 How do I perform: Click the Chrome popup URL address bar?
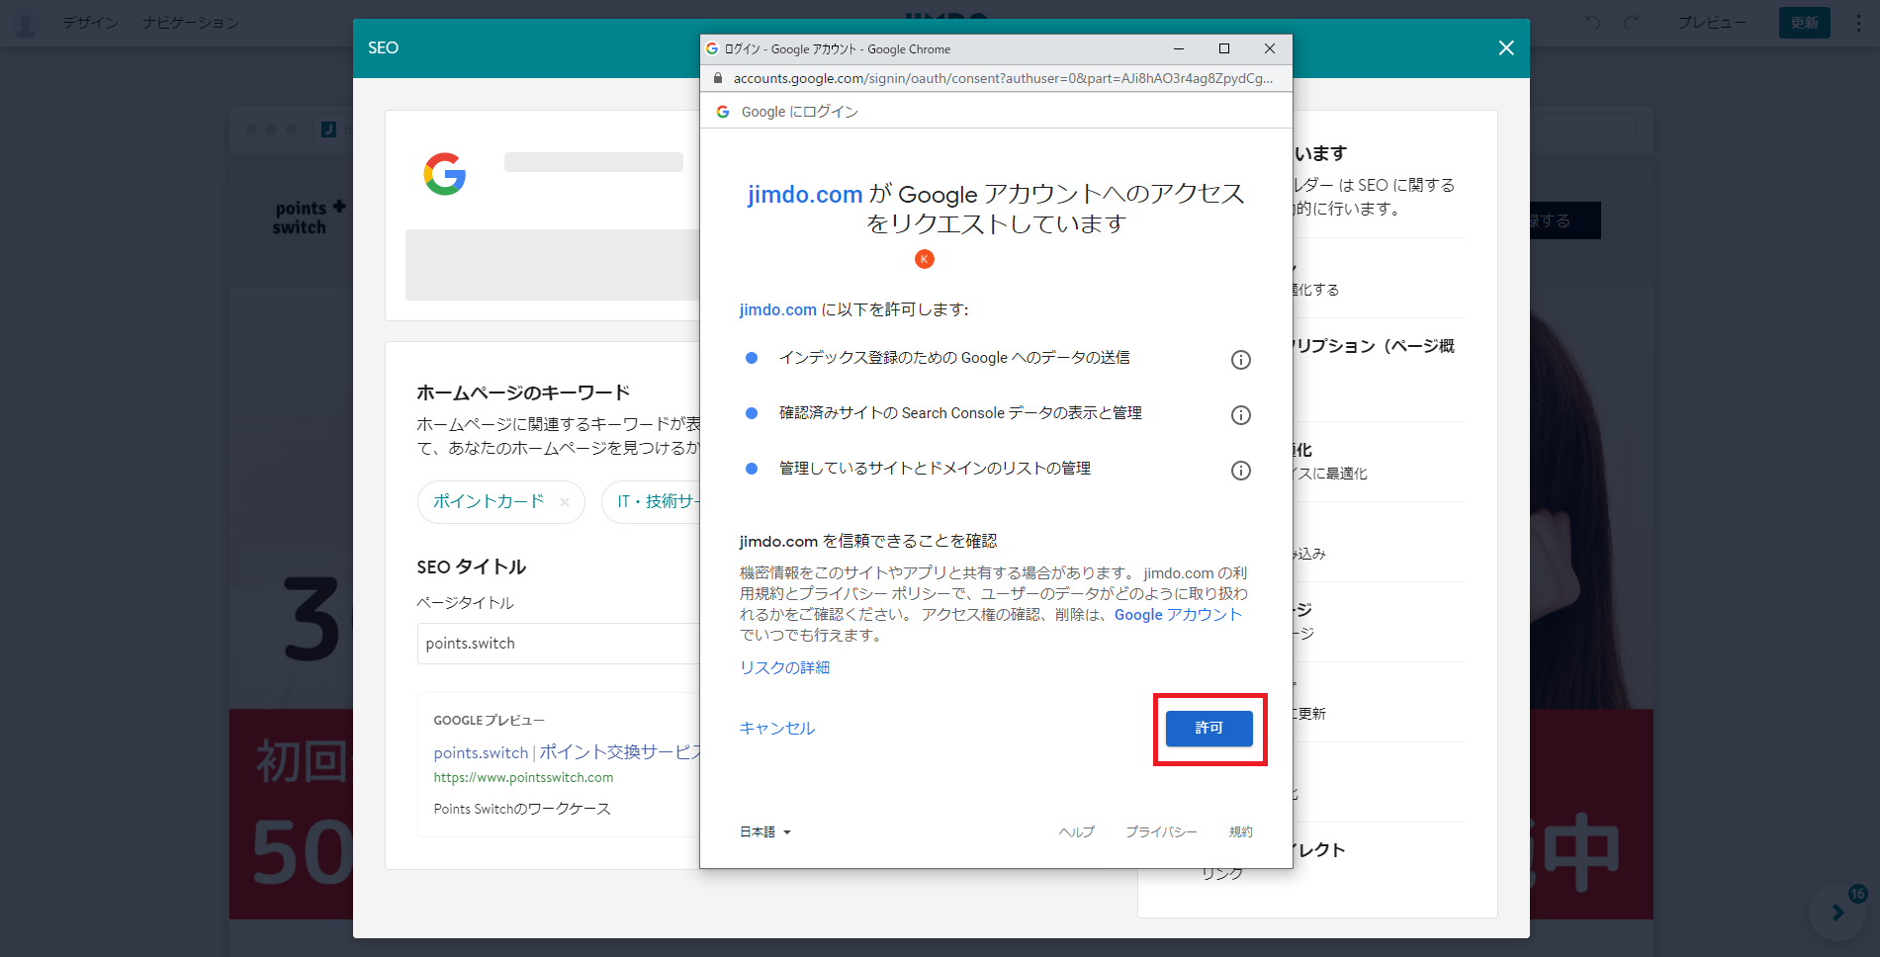(x=1003, y=78)
